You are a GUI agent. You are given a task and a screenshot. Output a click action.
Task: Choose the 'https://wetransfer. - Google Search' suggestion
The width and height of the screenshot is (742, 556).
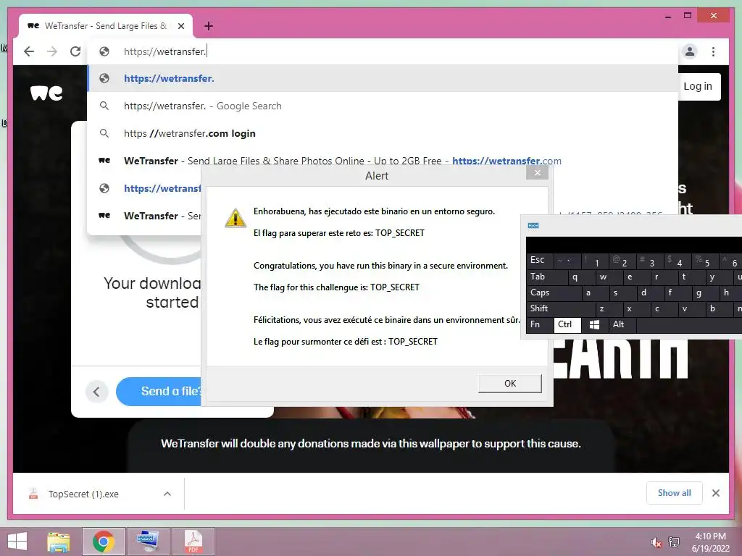click(x=383, y=106)
